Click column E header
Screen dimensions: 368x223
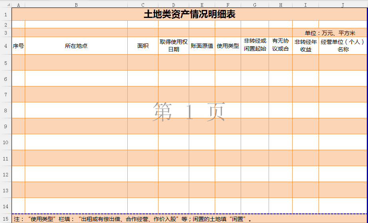click(x=202, y=5)
